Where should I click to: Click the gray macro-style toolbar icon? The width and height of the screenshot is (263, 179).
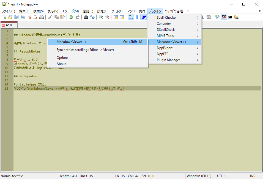click(x=209, y=17)
